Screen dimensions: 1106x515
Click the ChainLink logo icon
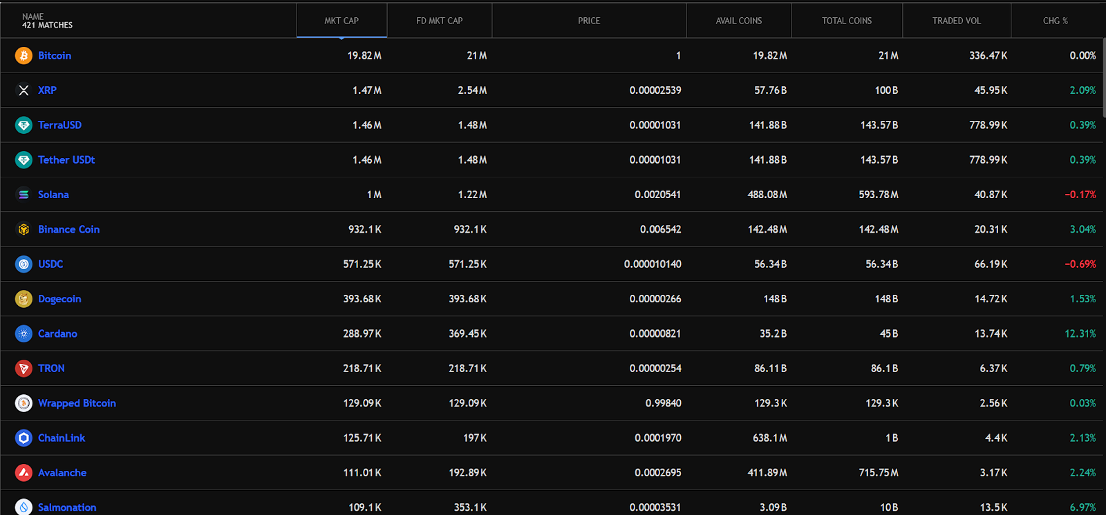pos(24,438)
